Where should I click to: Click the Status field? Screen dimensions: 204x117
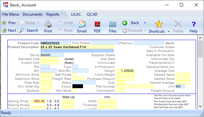click(x=84, y=82)
